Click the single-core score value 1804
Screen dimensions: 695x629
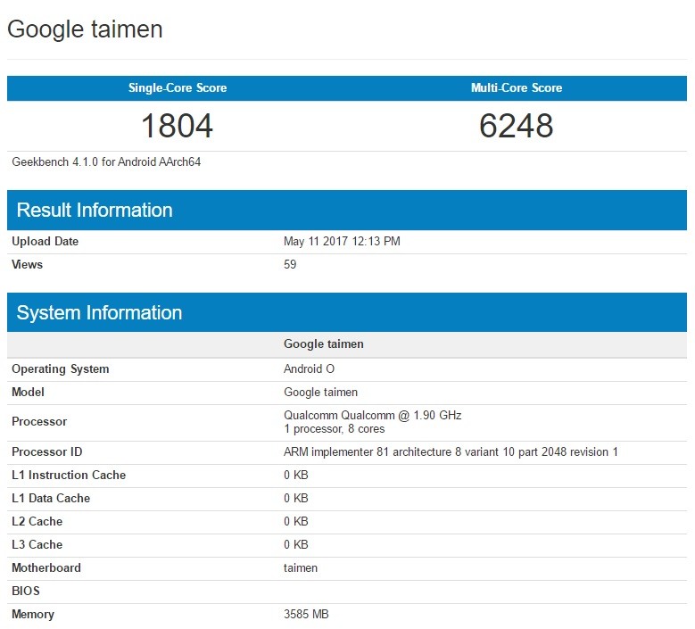[177, 126]
